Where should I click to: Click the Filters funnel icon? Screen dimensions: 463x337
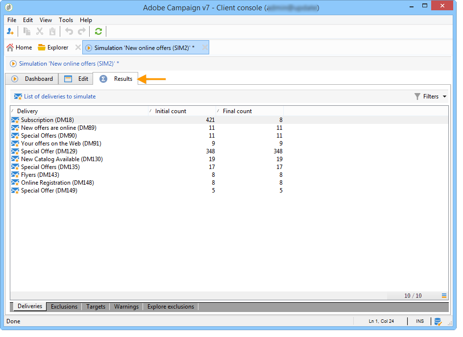point(417,97)
